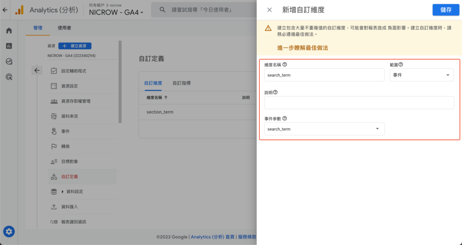This screenshot has height=245, width=462.
Task: Close the new custom dimension panel
Action: 269,10
